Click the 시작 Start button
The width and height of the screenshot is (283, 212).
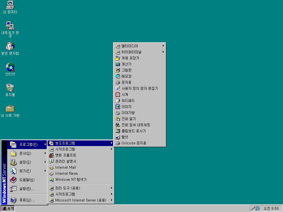8,209
